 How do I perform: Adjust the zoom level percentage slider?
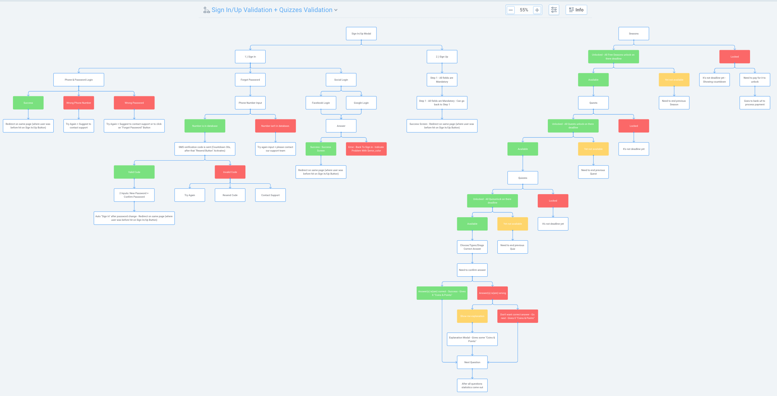click(524, 10)
